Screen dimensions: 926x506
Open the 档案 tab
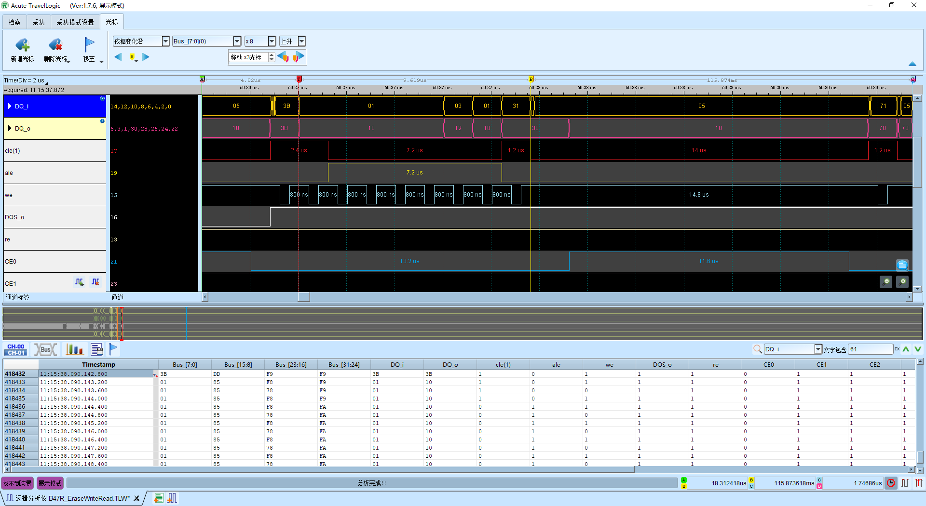[x=14, y=22]
